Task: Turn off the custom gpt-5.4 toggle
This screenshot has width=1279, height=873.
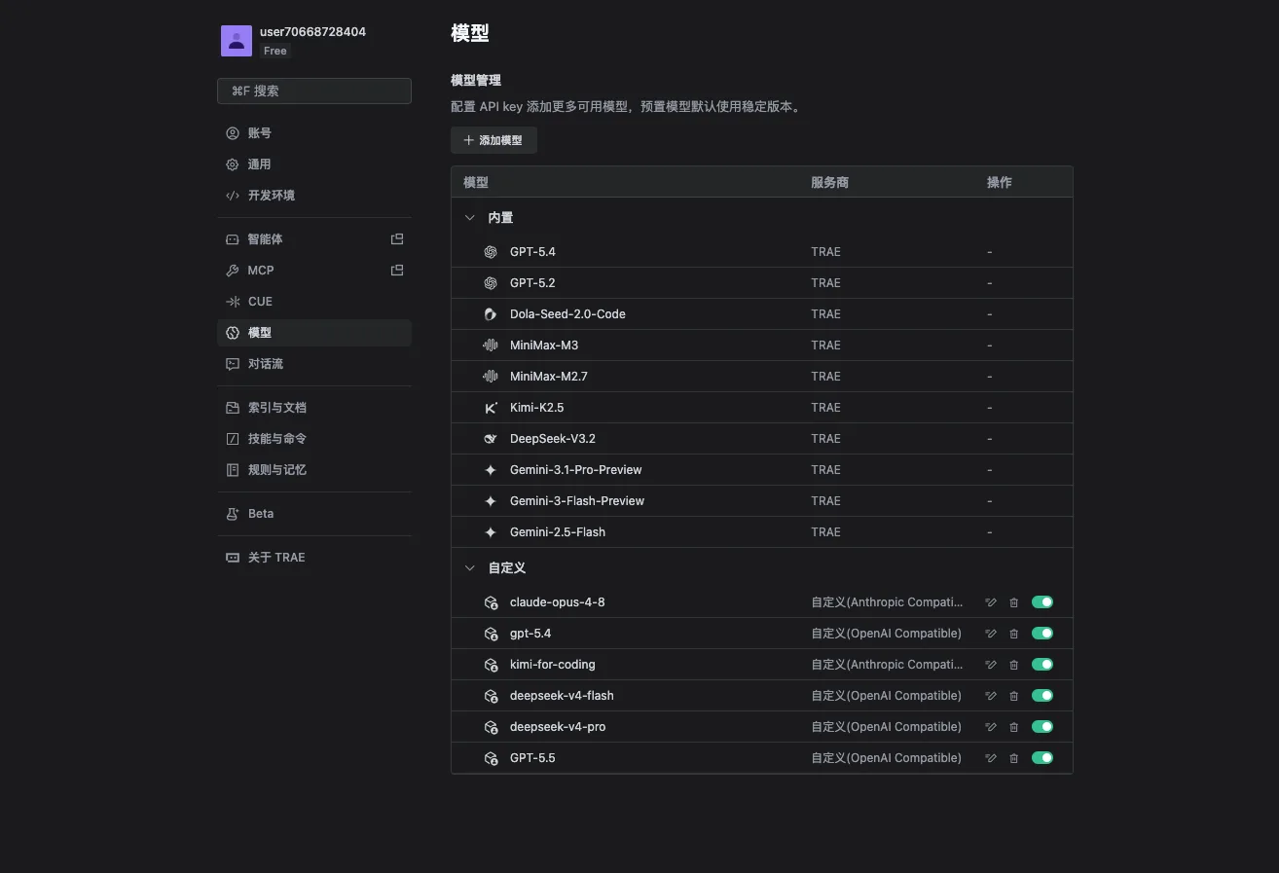Action: (x=1042, y=634)
